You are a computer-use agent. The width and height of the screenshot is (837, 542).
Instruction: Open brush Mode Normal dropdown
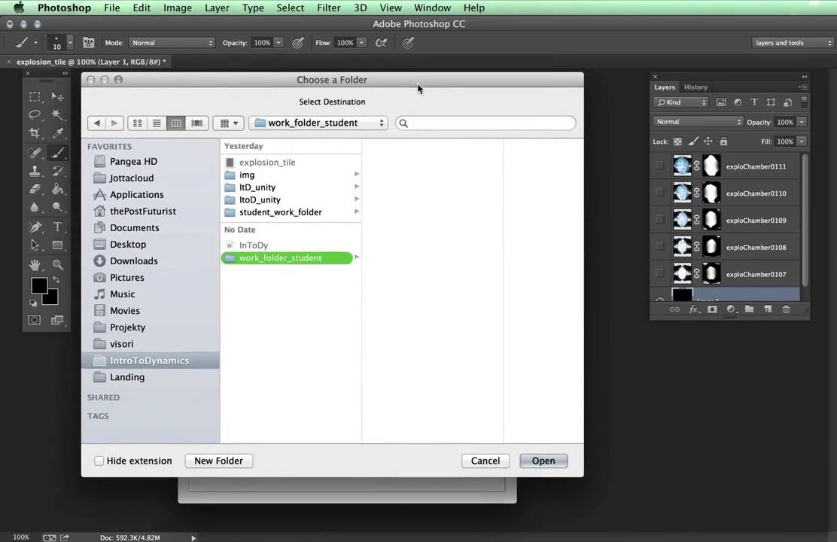point(172,43)
